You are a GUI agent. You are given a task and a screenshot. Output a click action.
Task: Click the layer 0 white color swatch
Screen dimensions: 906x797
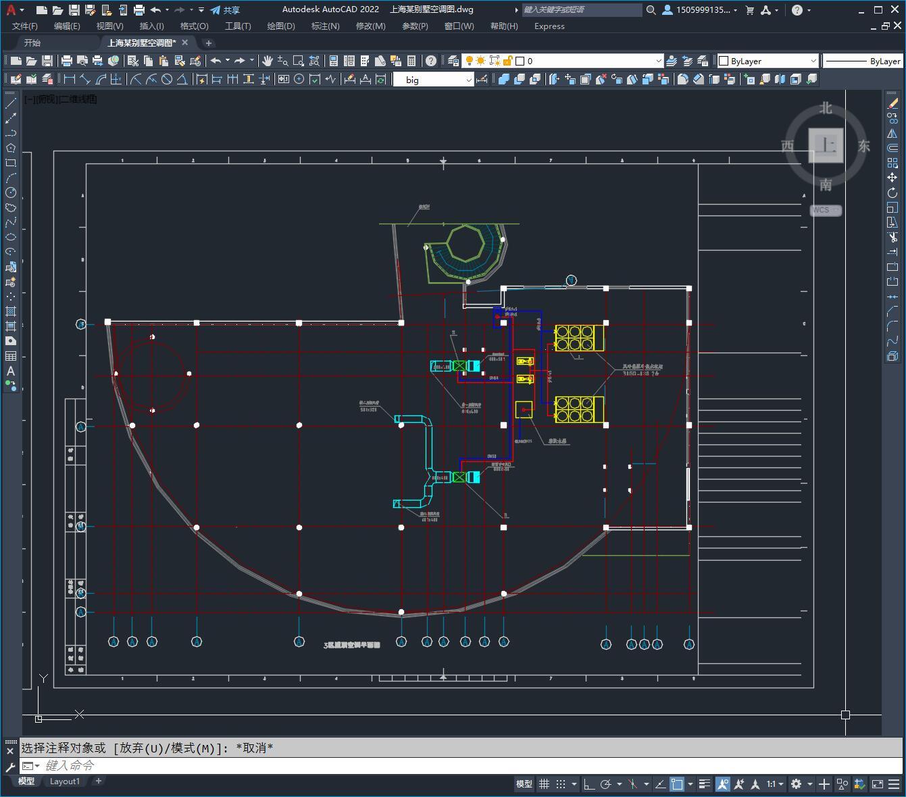(x=520, y=61)
